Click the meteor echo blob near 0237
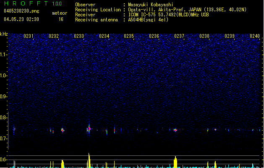 coord(175,130)
